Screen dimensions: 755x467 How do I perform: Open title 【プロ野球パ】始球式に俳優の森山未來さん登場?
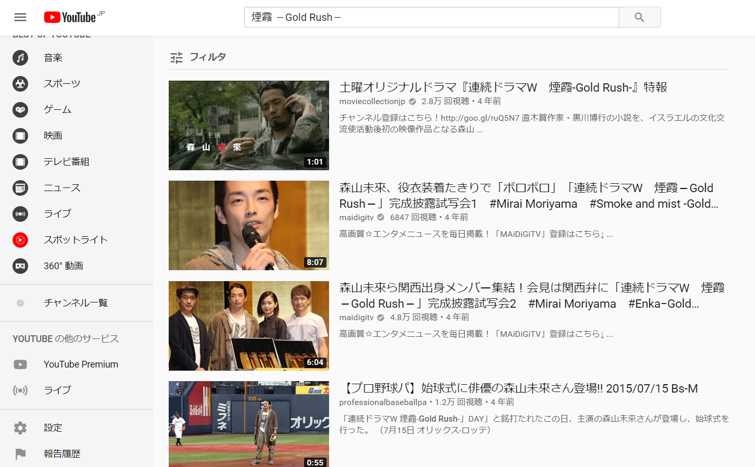pyautogui.click(x=519, y=388)
